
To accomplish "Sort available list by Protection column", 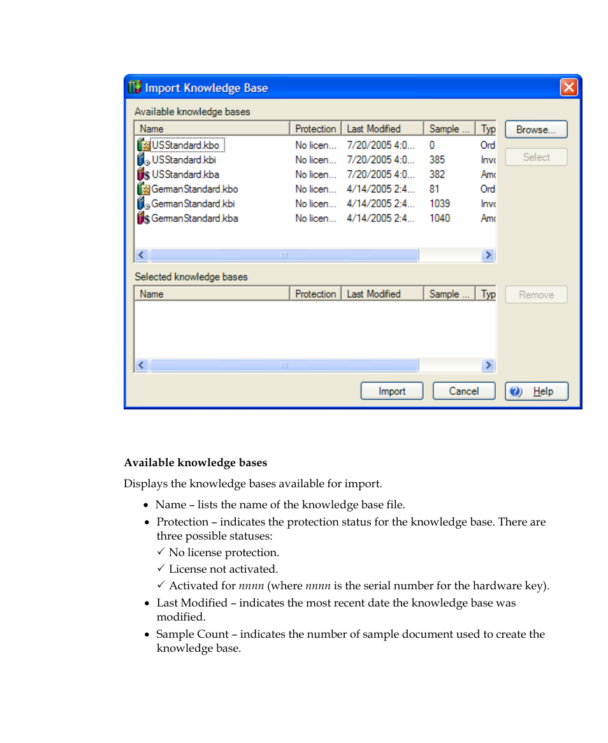I will tap(315, 128).
